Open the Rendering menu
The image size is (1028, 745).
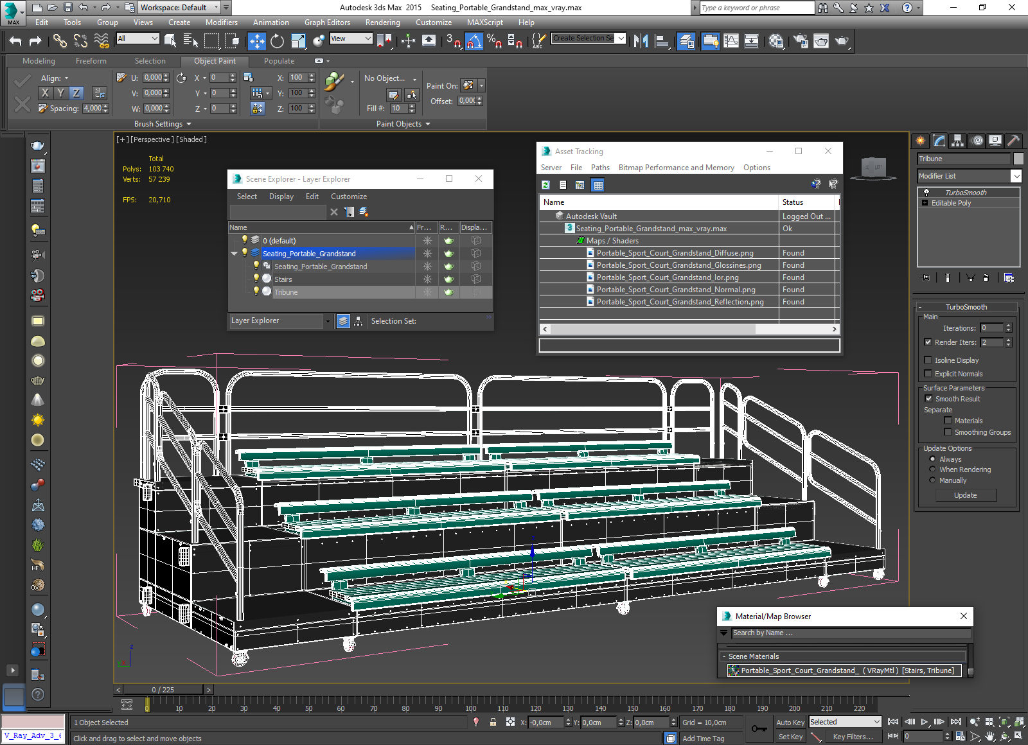point(383,22)
